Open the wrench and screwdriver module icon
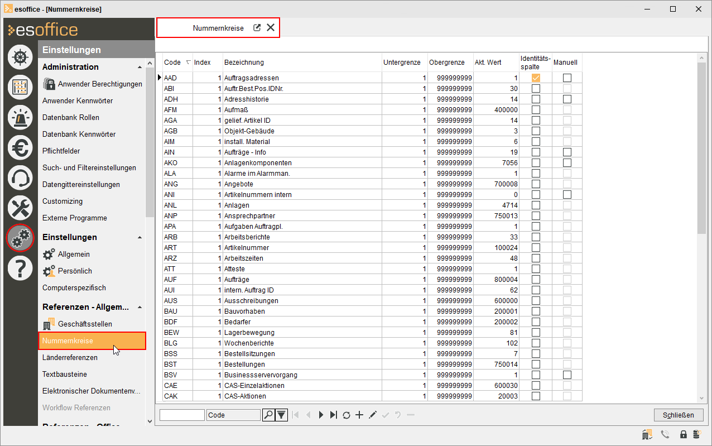 [20, 208]
